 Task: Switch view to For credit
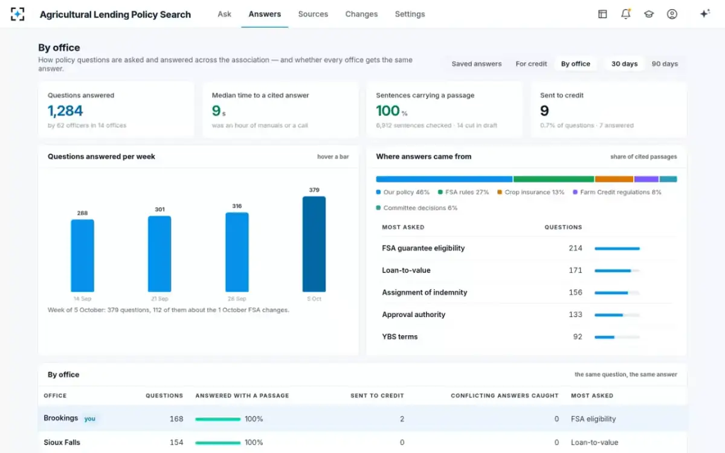pos(531,64)
